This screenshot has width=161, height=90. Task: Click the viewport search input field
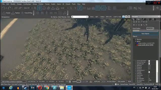pos(80,17)
